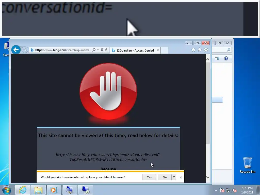Open the address bar autocomplete dropdown arrow
The image size is (260, 195).
coord(98,50)
